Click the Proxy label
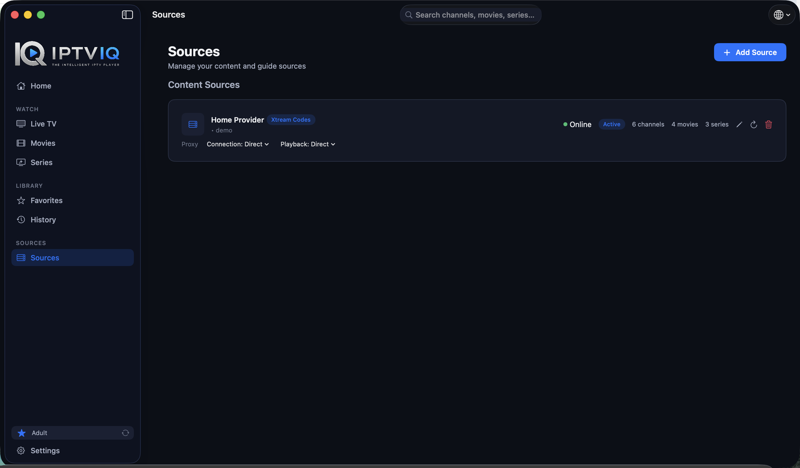 tap(190, 144)
